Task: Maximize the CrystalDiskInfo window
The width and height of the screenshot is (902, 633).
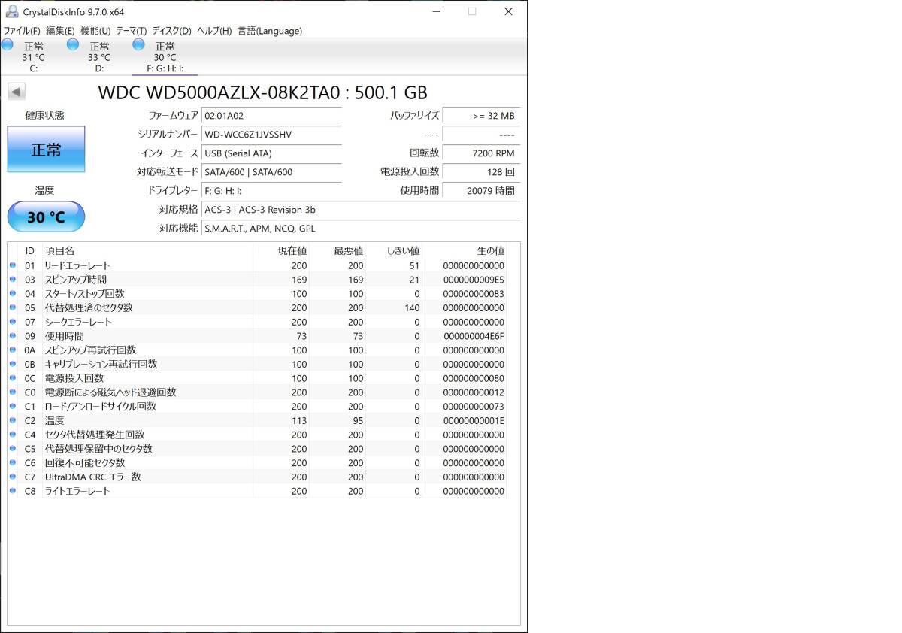Action: (472, 11)
